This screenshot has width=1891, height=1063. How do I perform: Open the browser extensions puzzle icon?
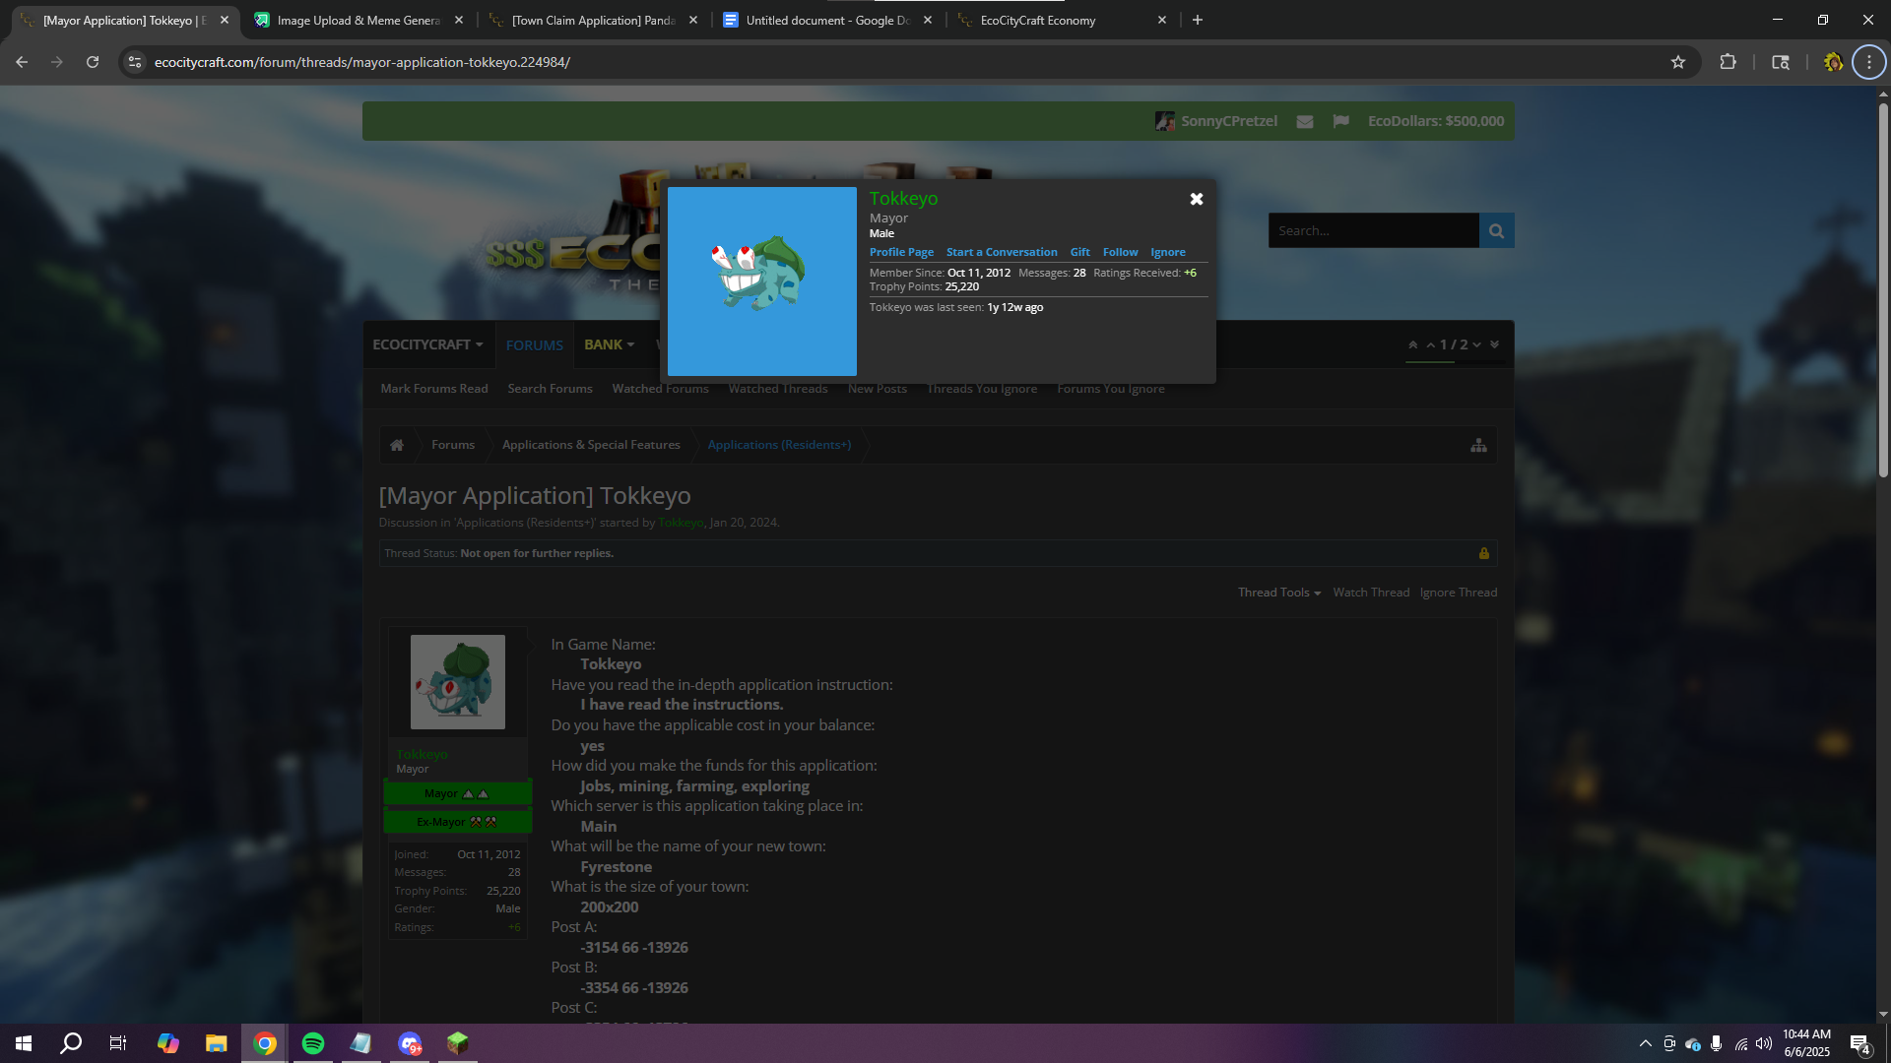tap(1728, 62)
